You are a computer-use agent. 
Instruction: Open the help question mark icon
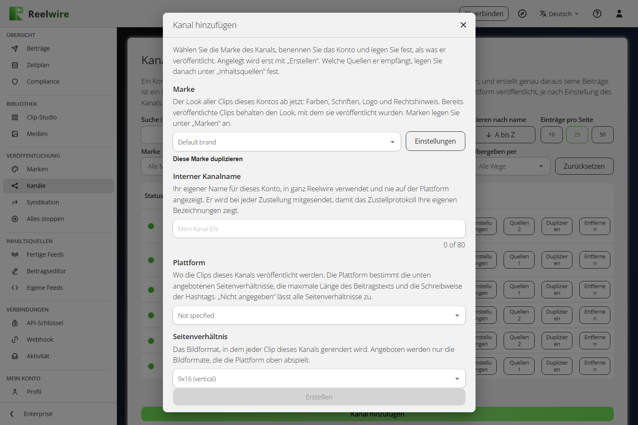pyautogui.click(x=597, y=14)
